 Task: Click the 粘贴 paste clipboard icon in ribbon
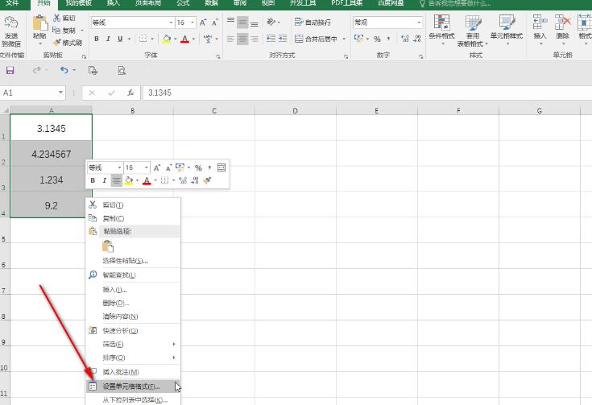(39, 23)
